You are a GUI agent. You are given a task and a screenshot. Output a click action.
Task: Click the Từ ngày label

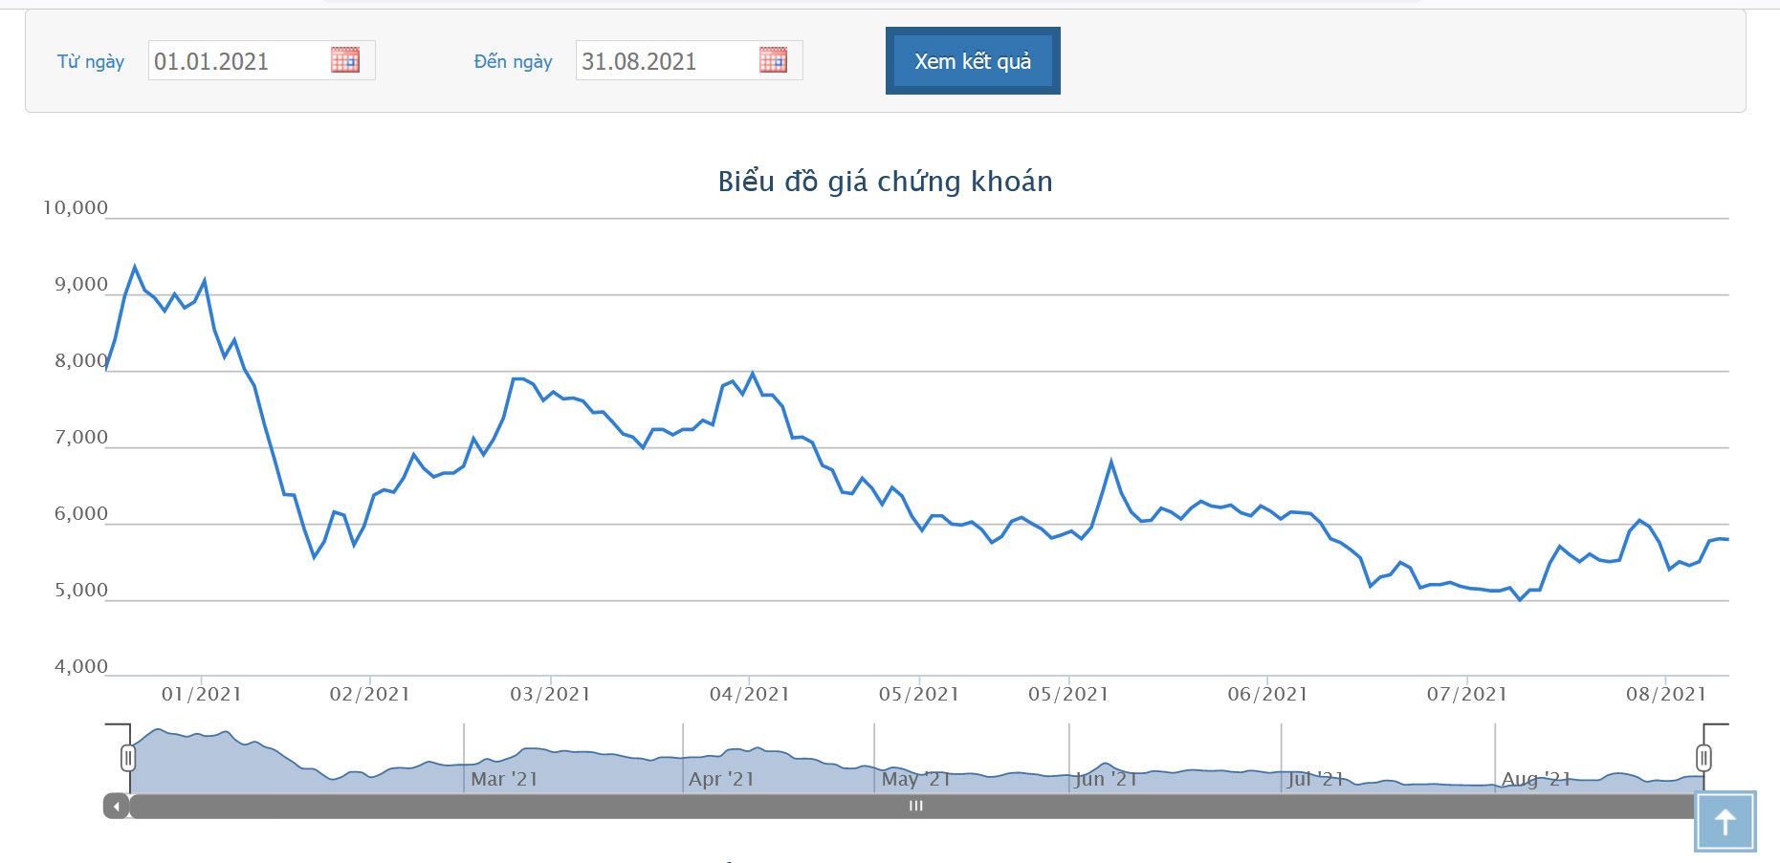click(91, 61)
